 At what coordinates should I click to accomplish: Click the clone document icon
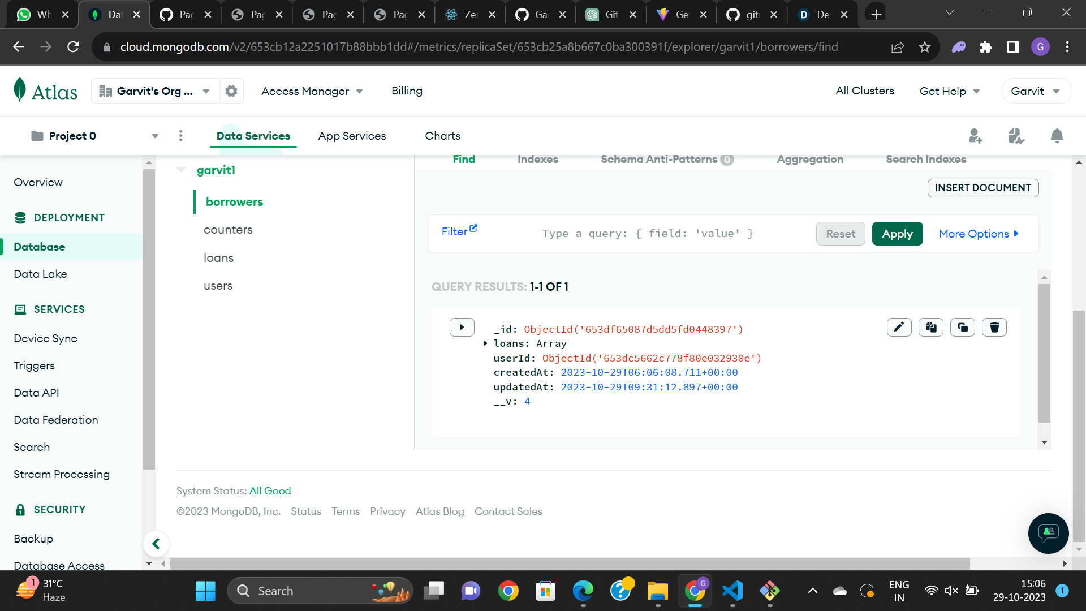pos(962,327)
